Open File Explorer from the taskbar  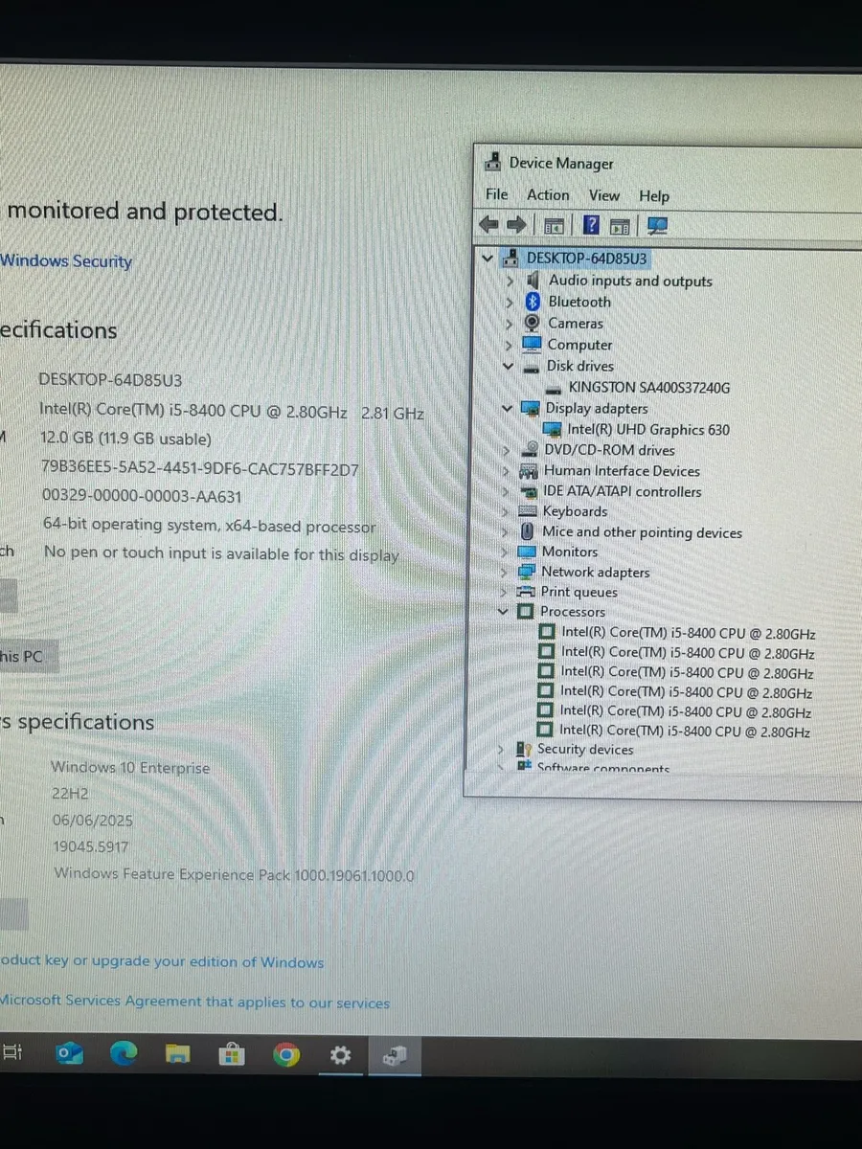click(177, 1055)
